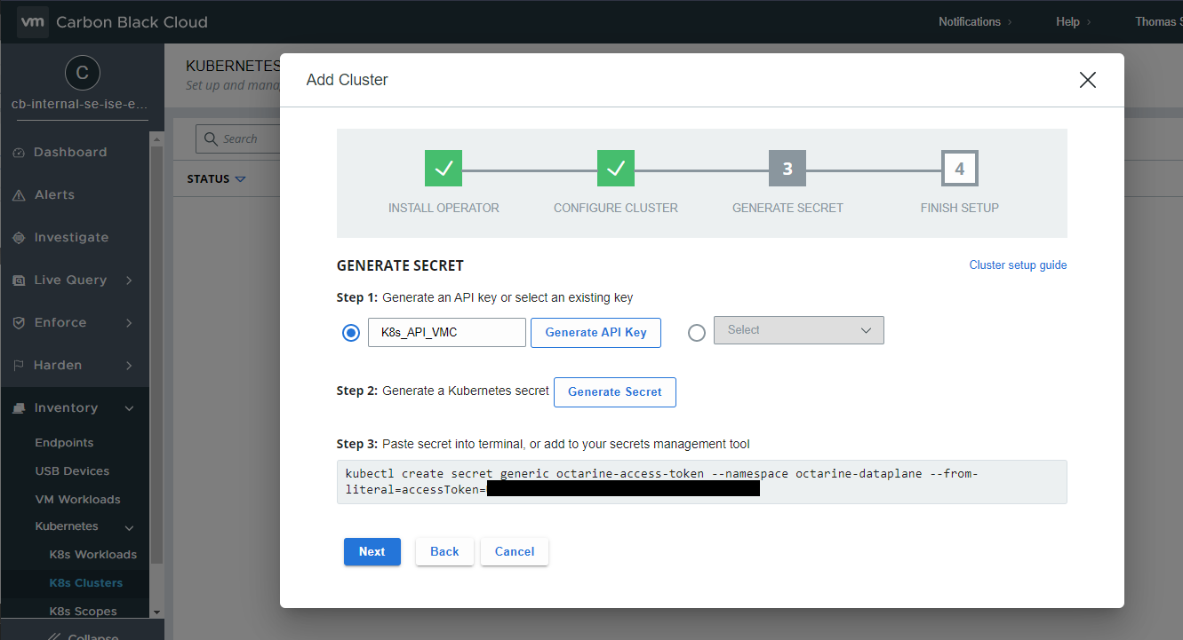Open the user menu Thomas
The image size is (1183, 640).
(1158, 21)
